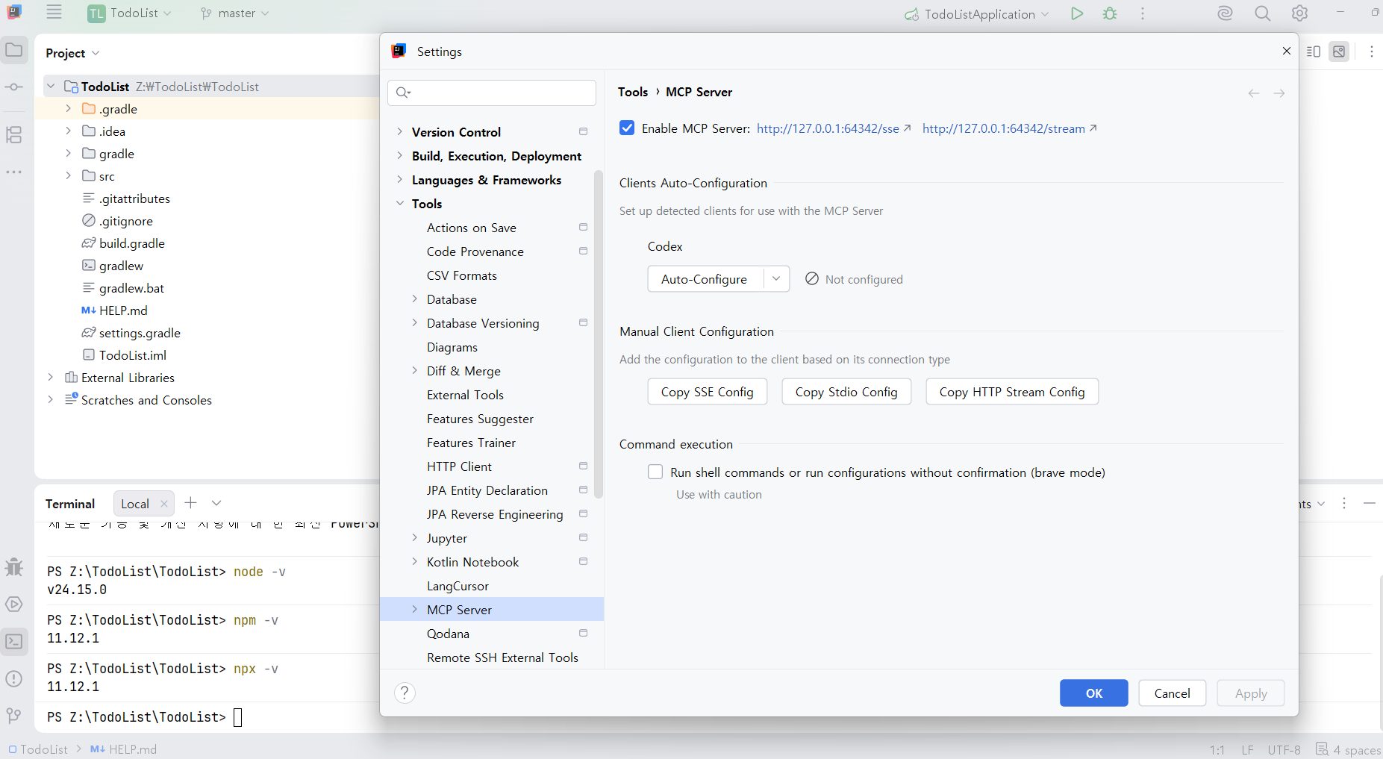1383x759 pixels.
Task: Expand External Libraries node
Action: pos(50,377)
